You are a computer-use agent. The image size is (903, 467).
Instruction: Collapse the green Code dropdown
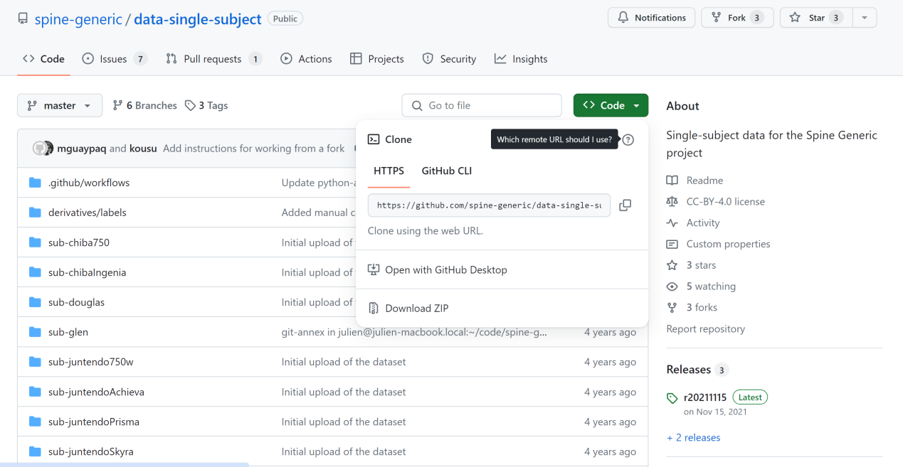(x=611, y=105)
